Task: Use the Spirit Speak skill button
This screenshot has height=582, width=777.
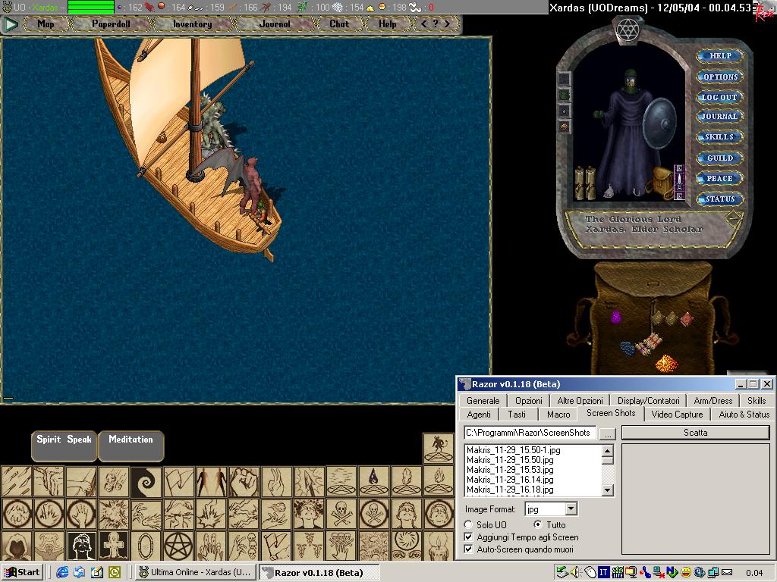Action: click(64, 446)
